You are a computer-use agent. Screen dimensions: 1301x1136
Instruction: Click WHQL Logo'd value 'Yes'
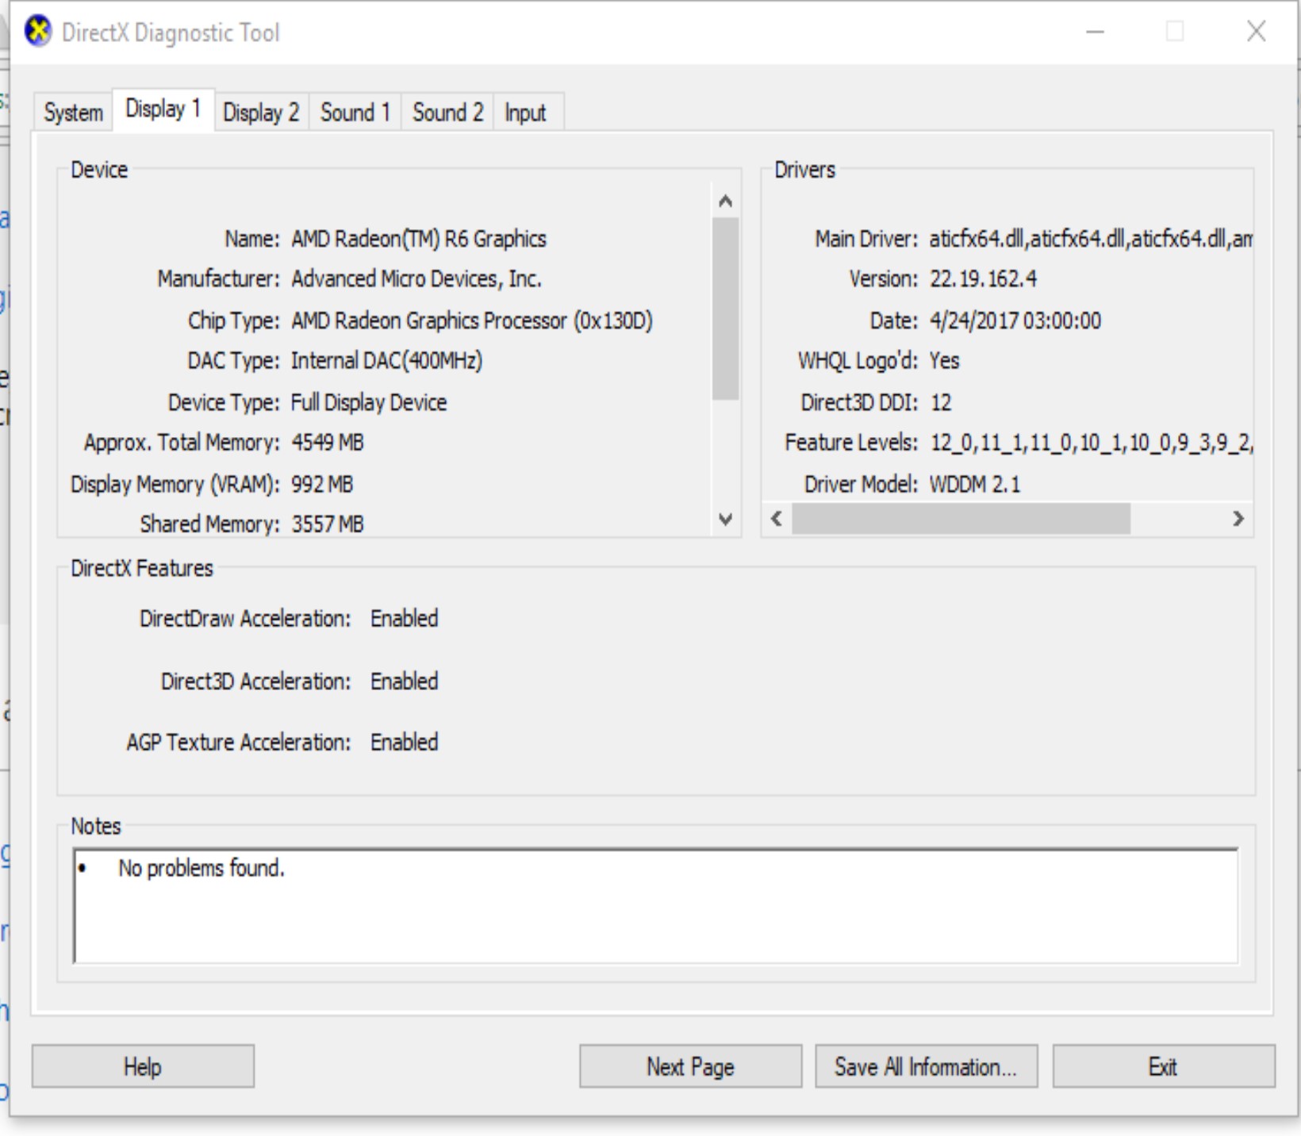(944, 361)
